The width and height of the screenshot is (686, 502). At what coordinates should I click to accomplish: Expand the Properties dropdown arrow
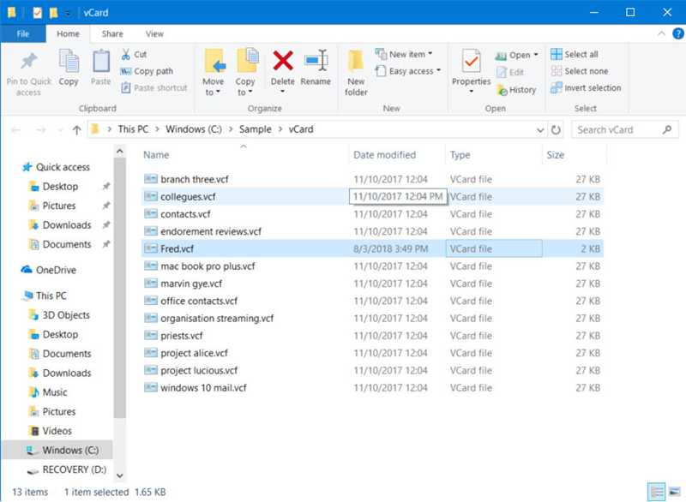471,92
